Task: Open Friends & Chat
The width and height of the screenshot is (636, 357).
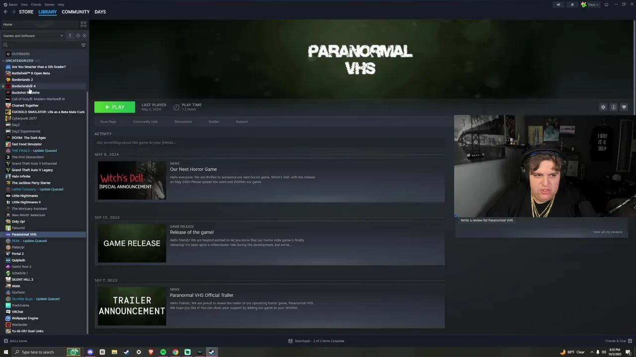Action: click(618, 341)
